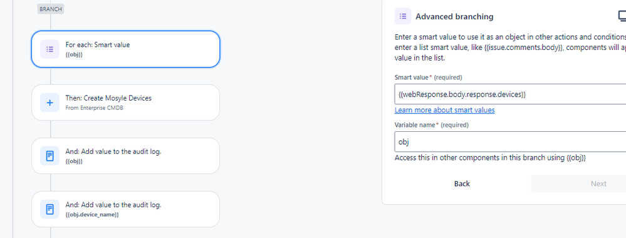Select the audit log action with {{obj.device_name}}
The image size is (626, 238).
[125, 209]
